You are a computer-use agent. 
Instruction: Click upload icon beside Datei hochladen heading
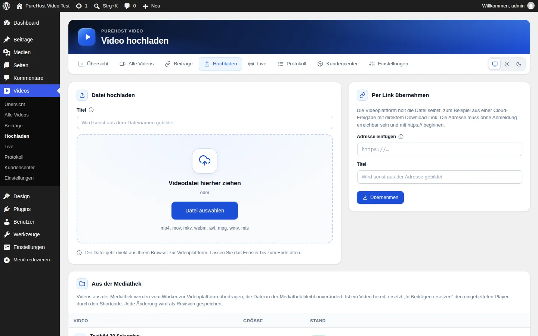(x=82, y=95)
